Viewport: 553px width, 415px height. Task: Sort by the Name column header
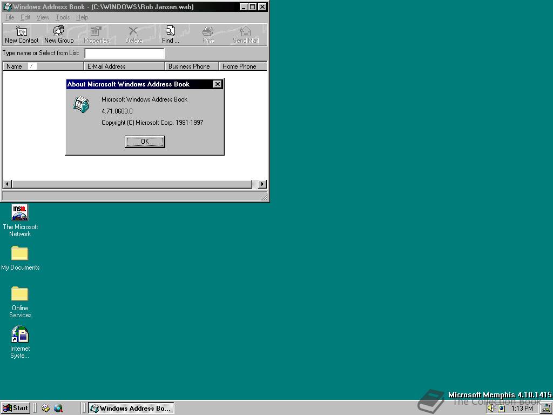click(43, 66)
